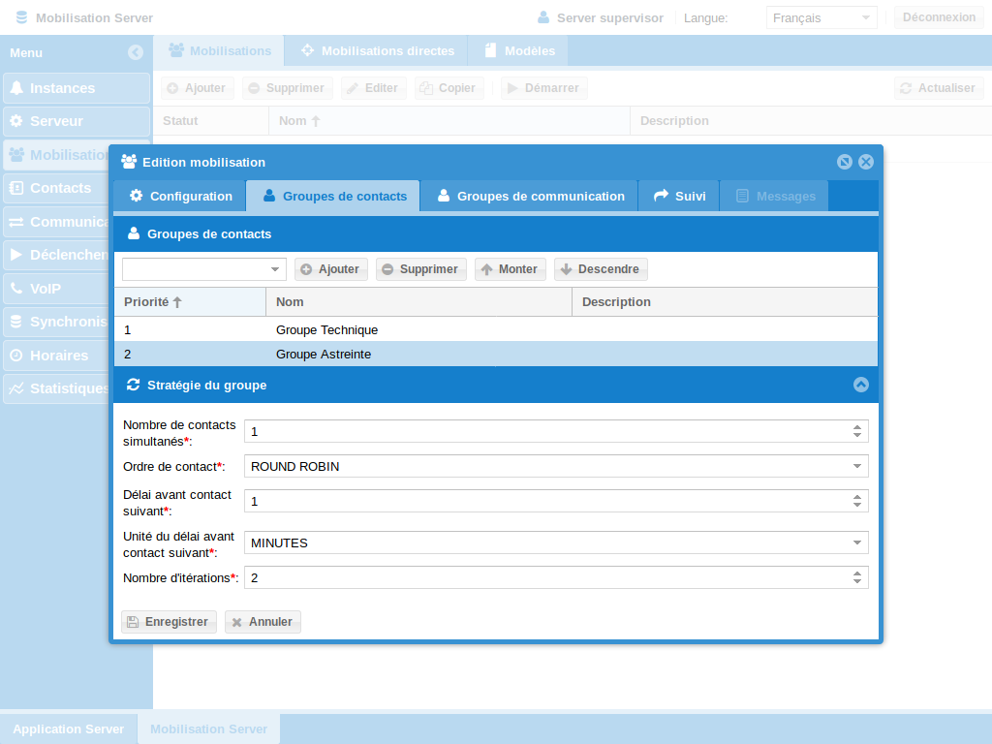
Task: Sort the background grid by Nom column
Action: [x=449, y=121]
